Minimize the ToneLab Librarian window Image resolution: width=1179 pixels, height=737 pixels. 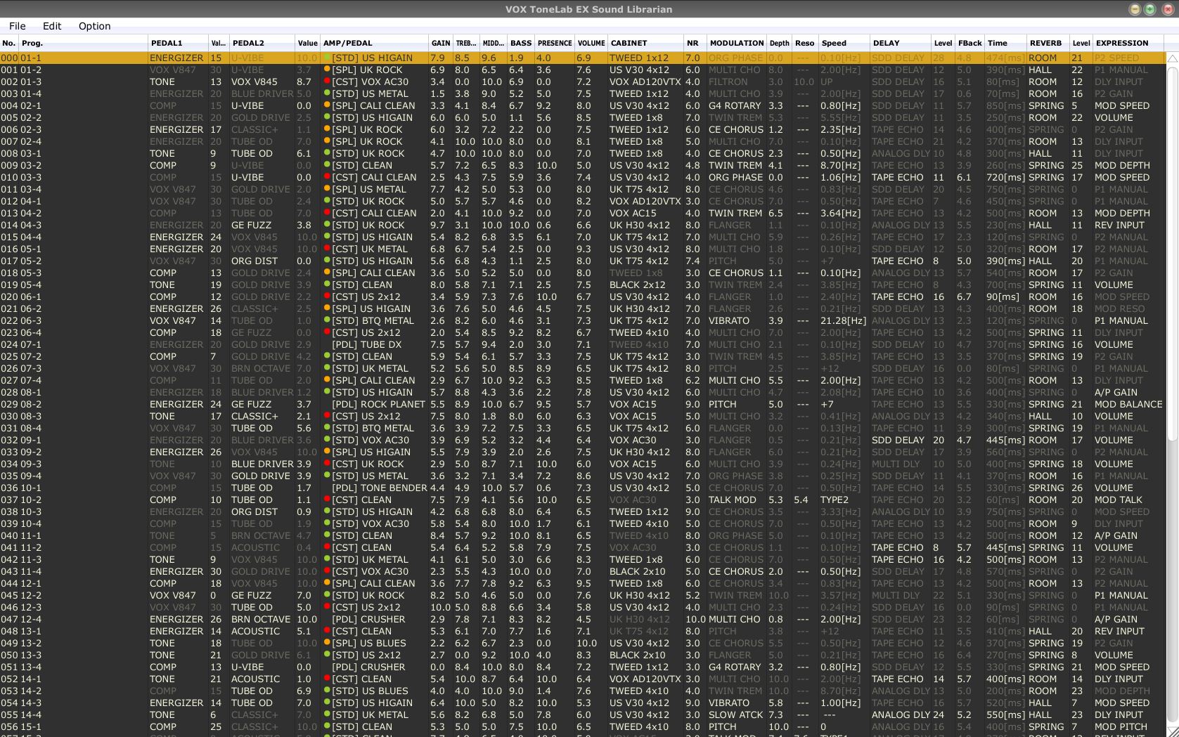(x=1135, y=9)
